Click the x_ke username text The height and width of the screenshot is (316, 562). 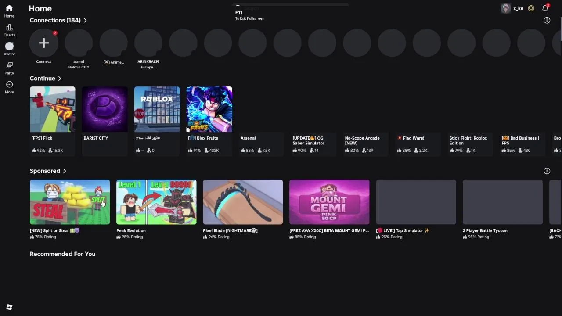(x=518, y=8)
